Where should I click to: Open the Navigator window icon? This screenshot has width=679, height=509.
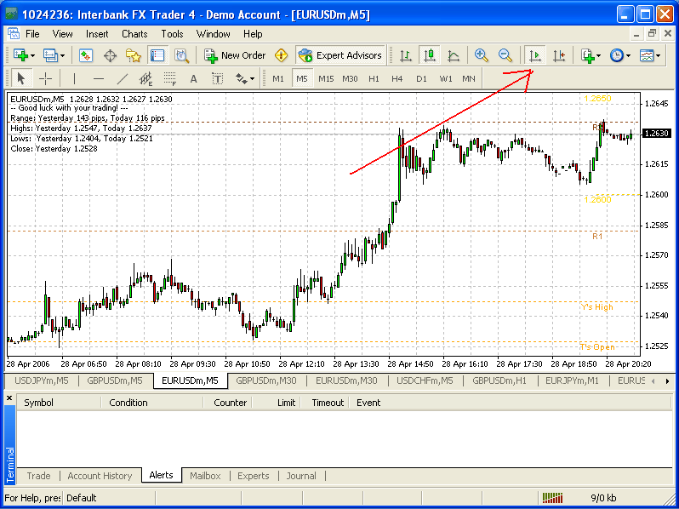pyautogui.click(x=134, y=55)
